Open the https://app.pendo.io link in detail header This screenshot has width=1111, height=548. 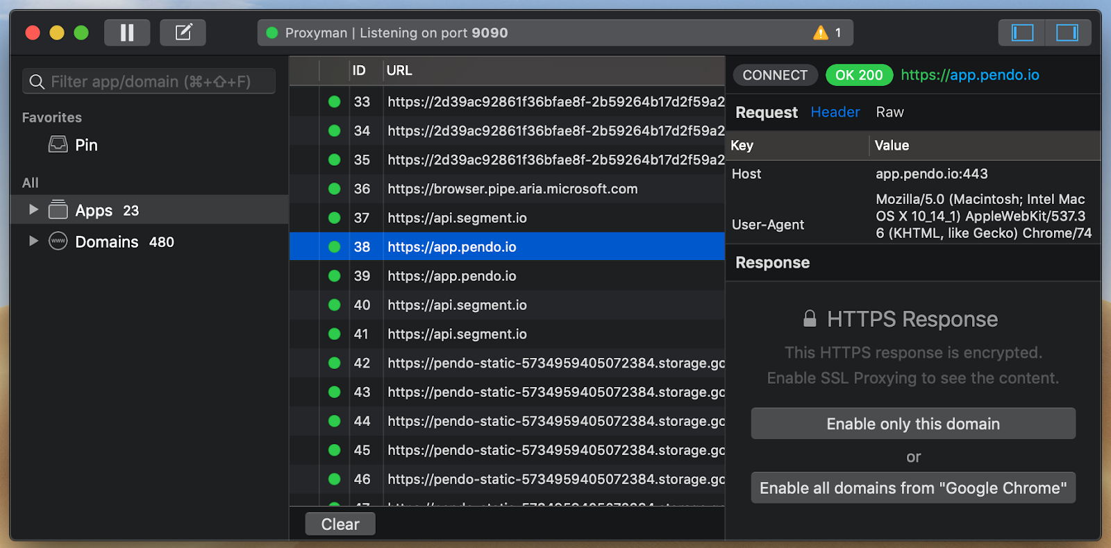click(x=969, y=75)
